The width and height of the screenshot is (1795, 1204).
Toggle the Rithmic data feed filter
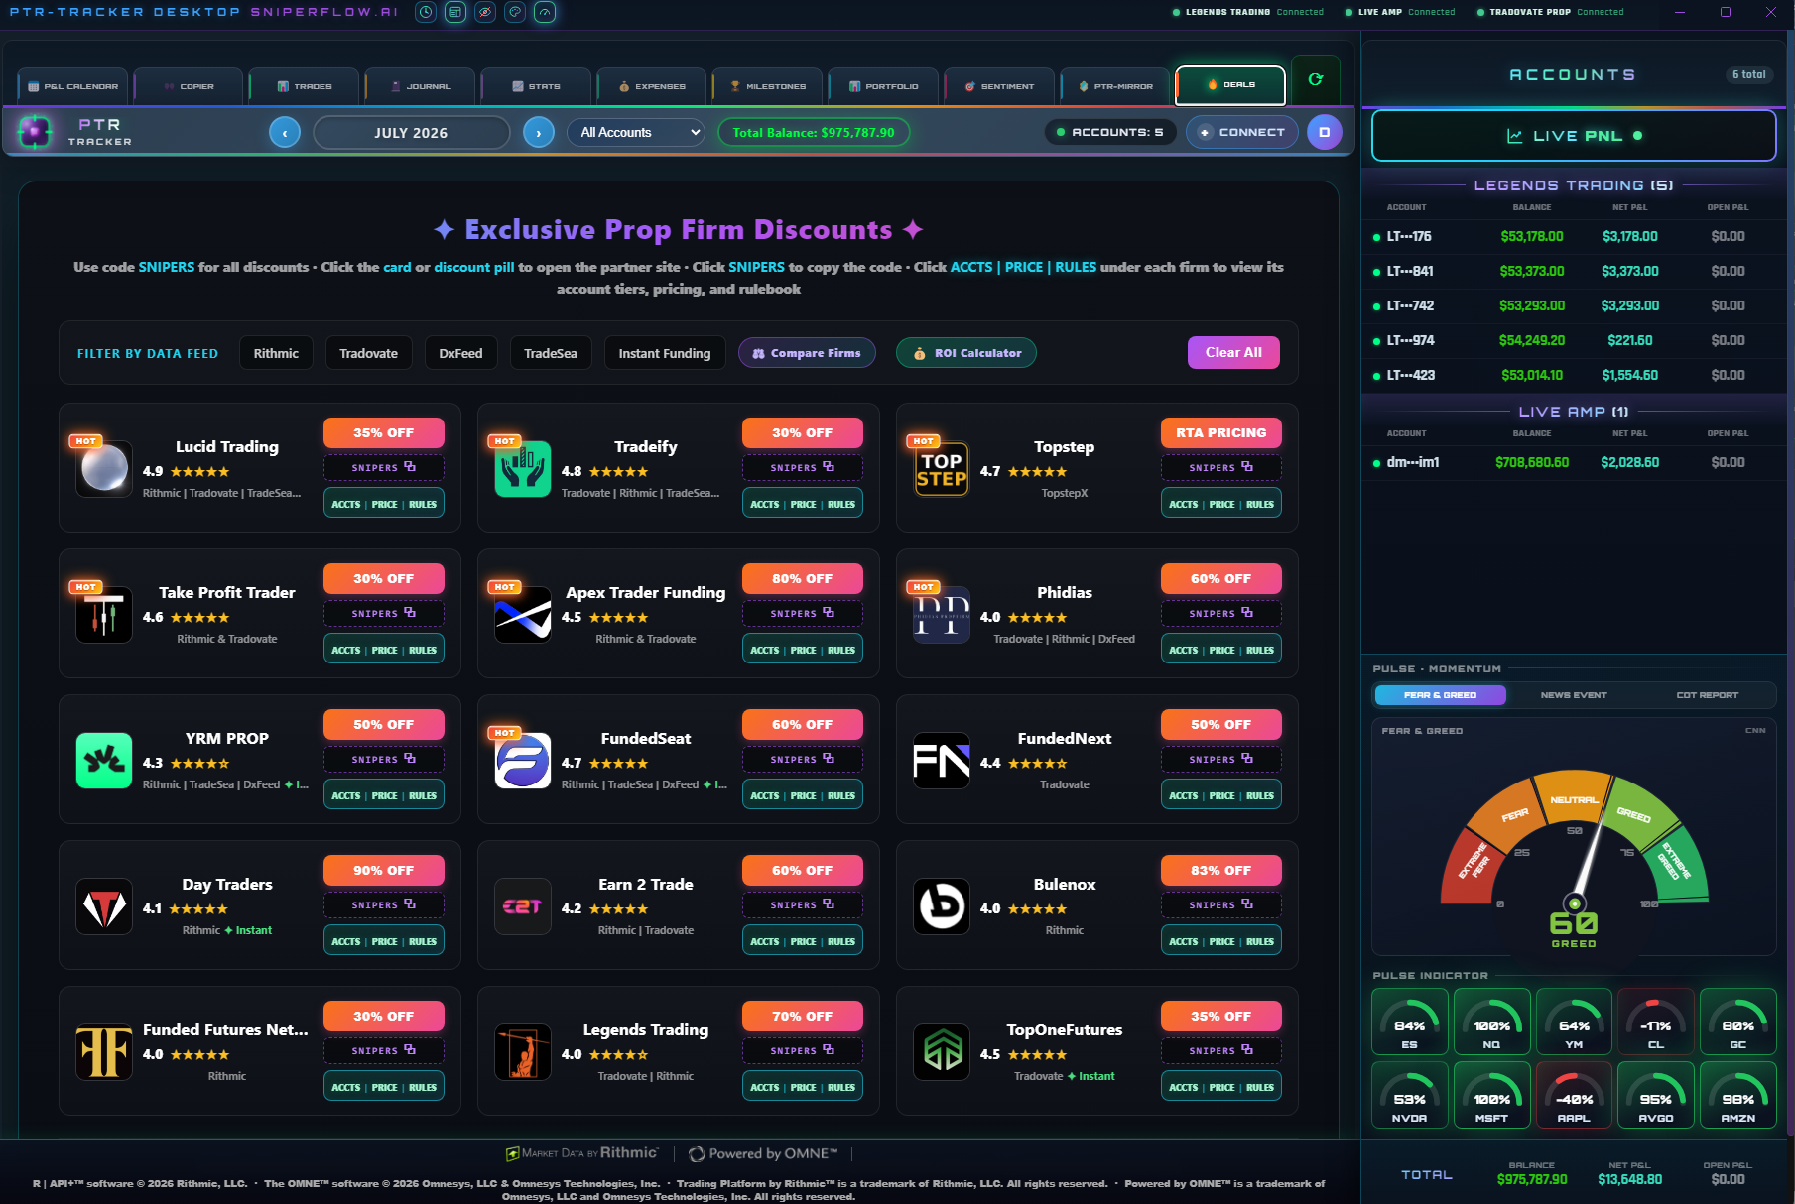276,353
